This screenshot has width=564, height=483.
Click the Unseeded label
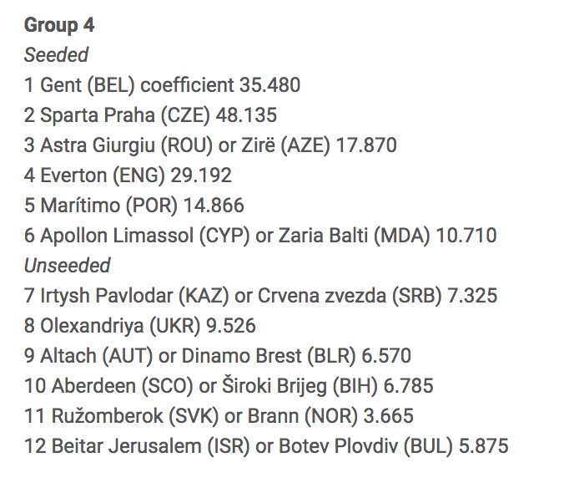[67, 266]
